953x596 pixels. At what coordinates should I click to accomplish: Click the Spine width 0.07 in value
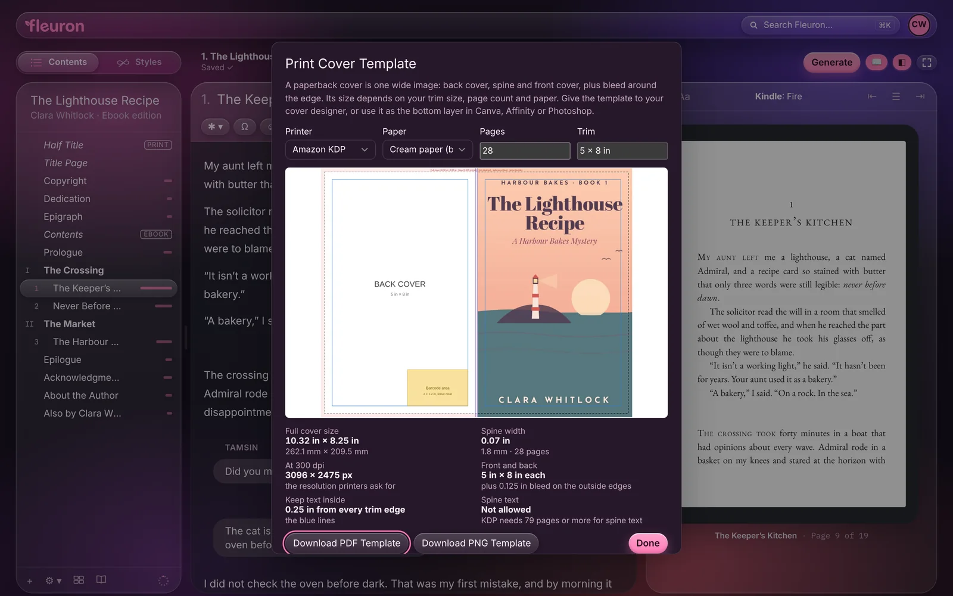[496, 441]
